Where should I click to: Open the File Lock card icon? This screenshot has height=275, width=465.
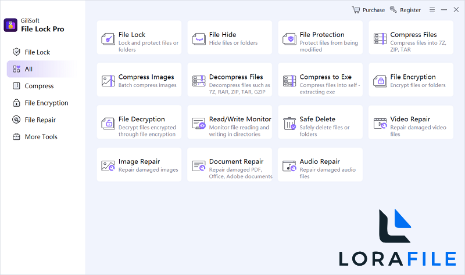tap(108, 39)
